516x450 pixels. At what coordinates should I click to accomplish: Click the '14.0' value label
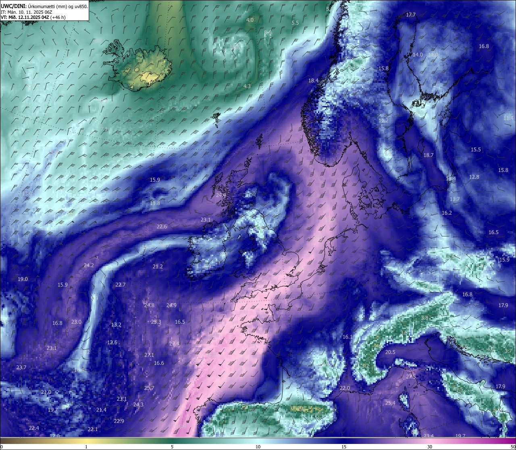[418, 55]
